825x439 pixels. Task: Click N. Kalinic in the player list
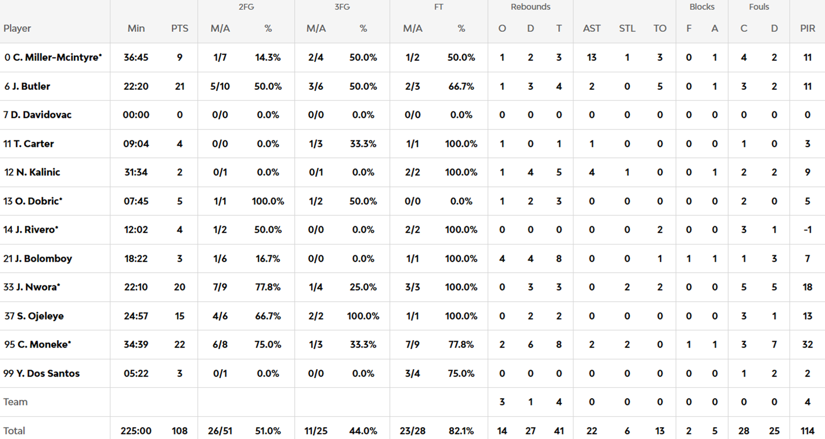point(38,172)
